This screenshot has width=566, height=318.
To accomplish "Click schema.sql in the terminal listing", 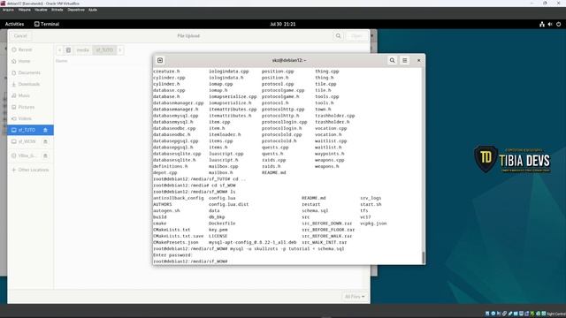I will (x=315, y=210).
